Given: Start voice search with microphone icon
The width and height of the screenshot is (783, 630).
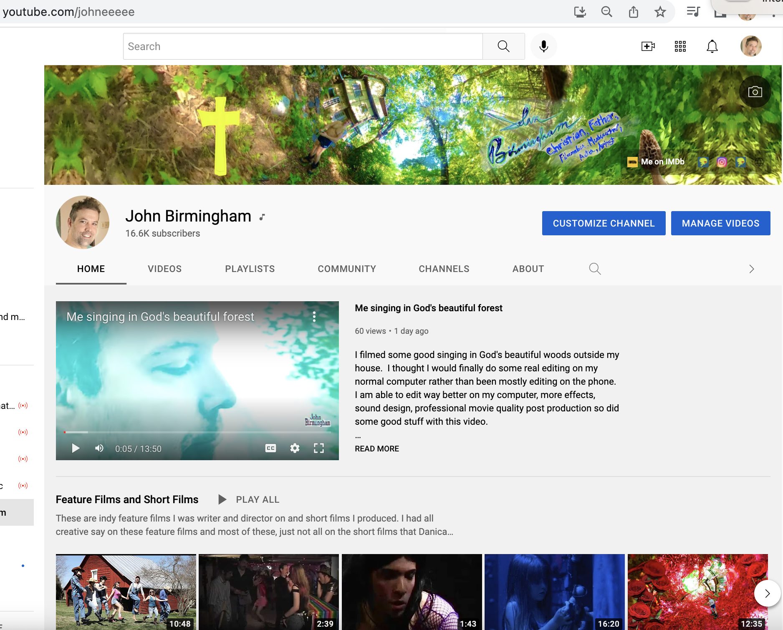Looking at the screenshot, I should tap(543, 46).
